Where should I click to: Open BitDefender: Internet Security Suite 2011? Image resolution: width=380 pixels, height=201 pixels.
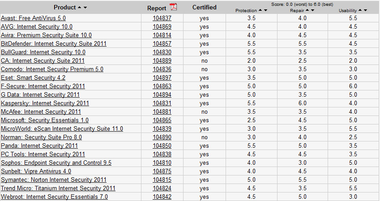pyautogui.click(x=54, y=43)
